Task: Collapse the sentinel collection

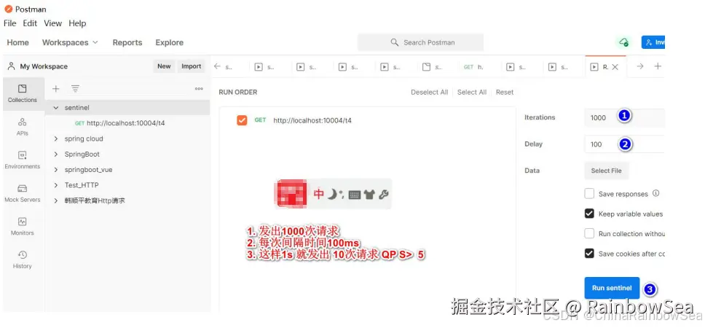Action: pos(56,108)
